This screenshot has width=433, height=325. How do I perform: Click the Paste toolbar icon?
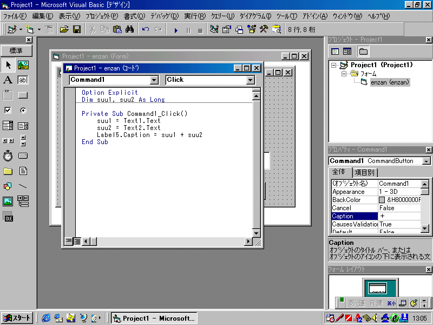point(117,29)
